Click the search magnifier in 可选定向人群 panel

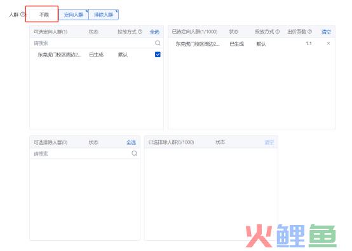(158, 43)
